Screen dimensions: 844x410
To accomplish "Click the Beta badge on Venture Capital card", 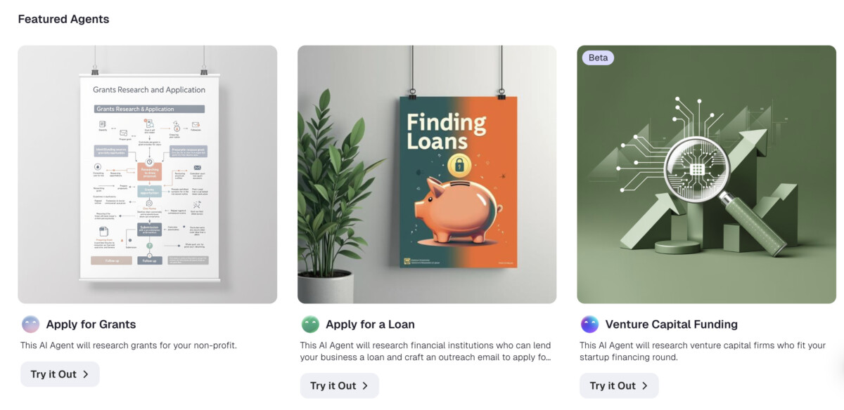I will click(x=598, y=58).
